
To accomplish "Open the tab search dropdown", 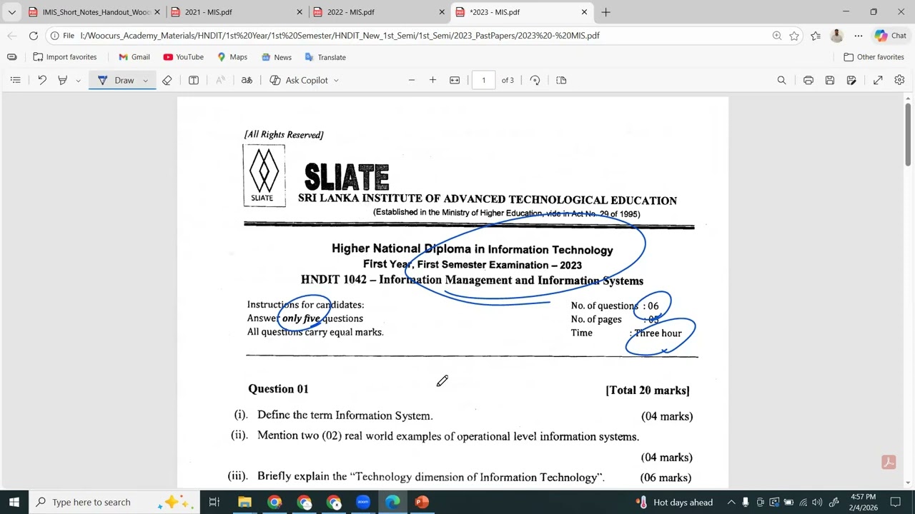I will (11, 12).
